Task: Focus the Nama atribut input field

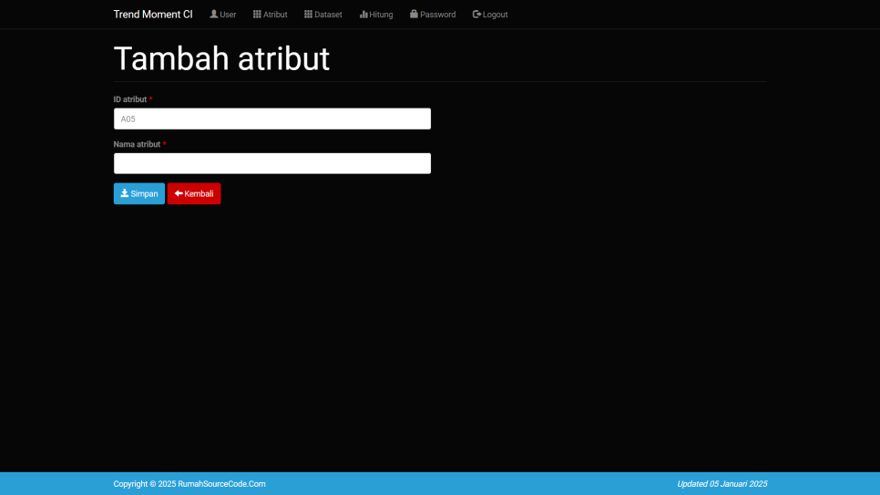Action: [272, 163]
